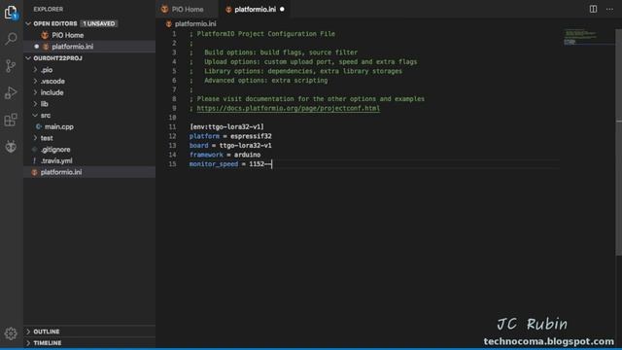
Task: Click PIO Home icon in Open Editors
Action: click(45, 35)
